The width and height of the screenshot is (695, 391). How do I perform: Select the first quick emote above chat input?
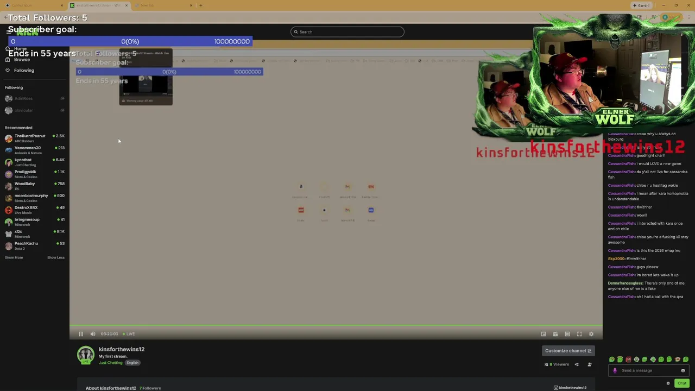(612, 360)
